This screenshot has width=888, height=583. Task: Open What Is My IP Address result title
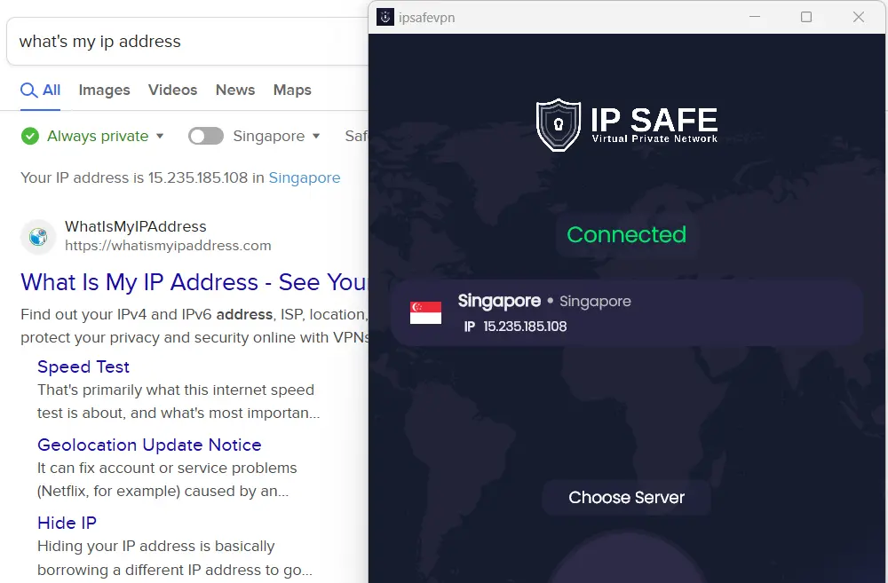pos(194,282)
